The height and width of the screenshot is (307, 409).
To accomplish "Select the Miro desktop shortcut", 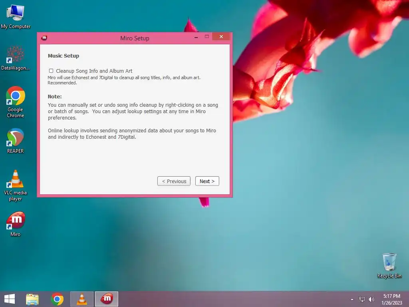I will tap(16, 224).
